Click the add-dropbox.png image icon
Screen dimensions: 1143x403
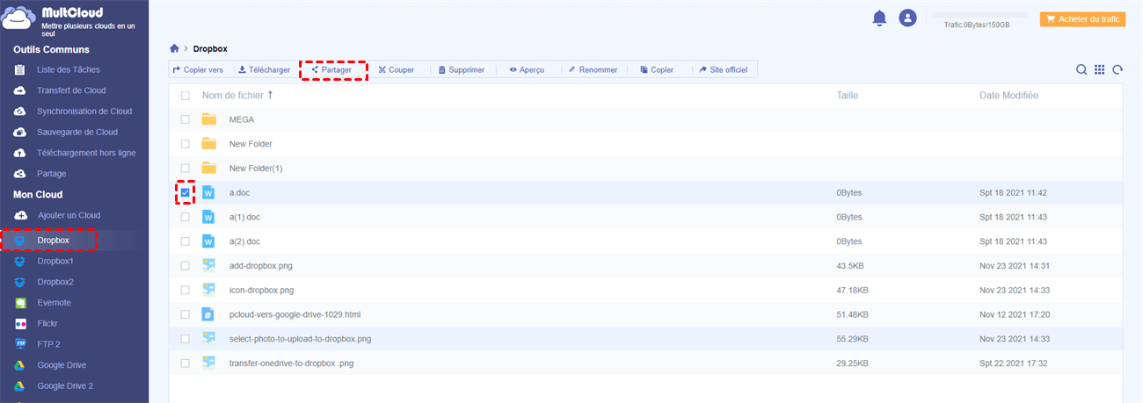(208, 265)
